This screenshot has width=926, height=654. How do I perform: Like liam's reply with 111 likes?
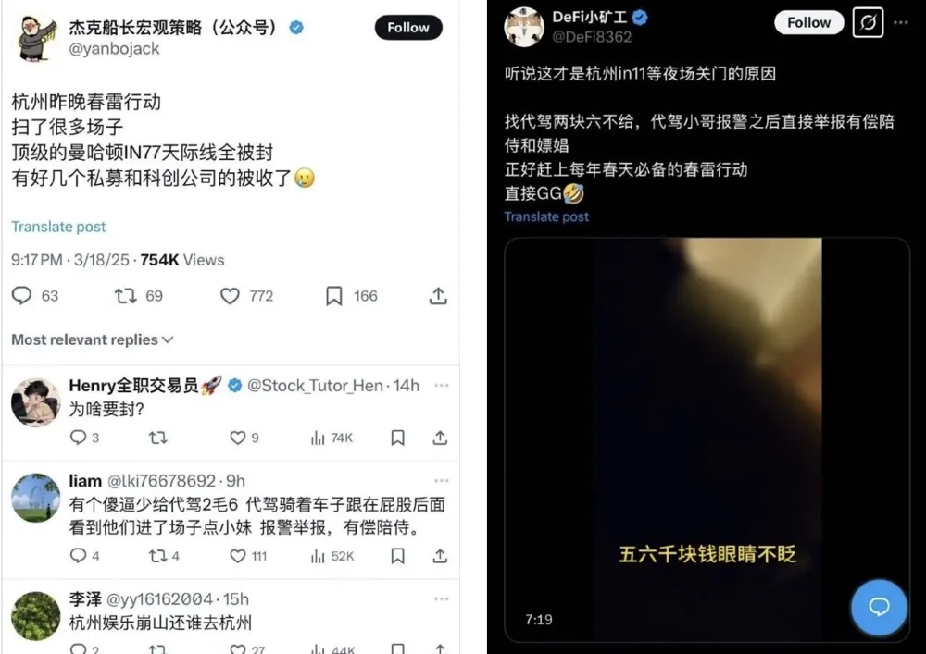237,556
